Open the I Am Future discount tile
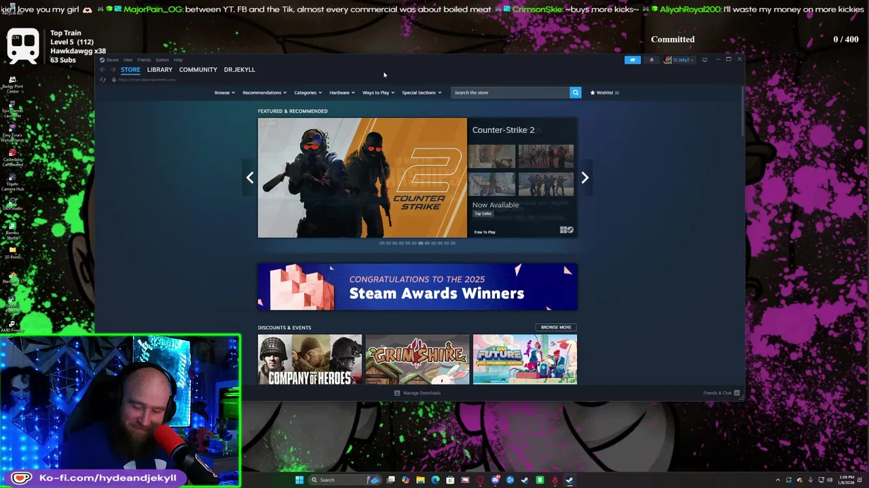This screenshot has width=869, height=488. 525,359
